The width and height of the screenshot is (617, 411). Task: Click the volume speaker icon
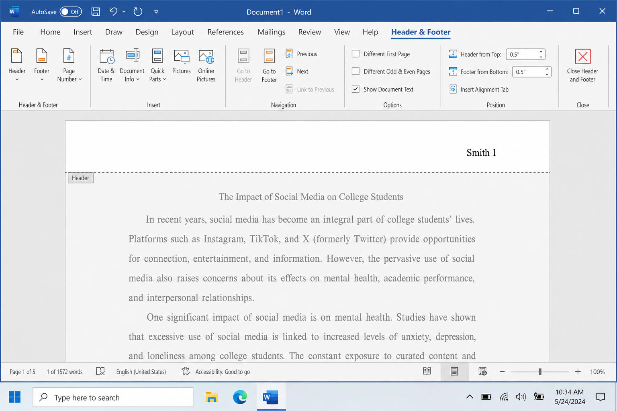point(521,397)
